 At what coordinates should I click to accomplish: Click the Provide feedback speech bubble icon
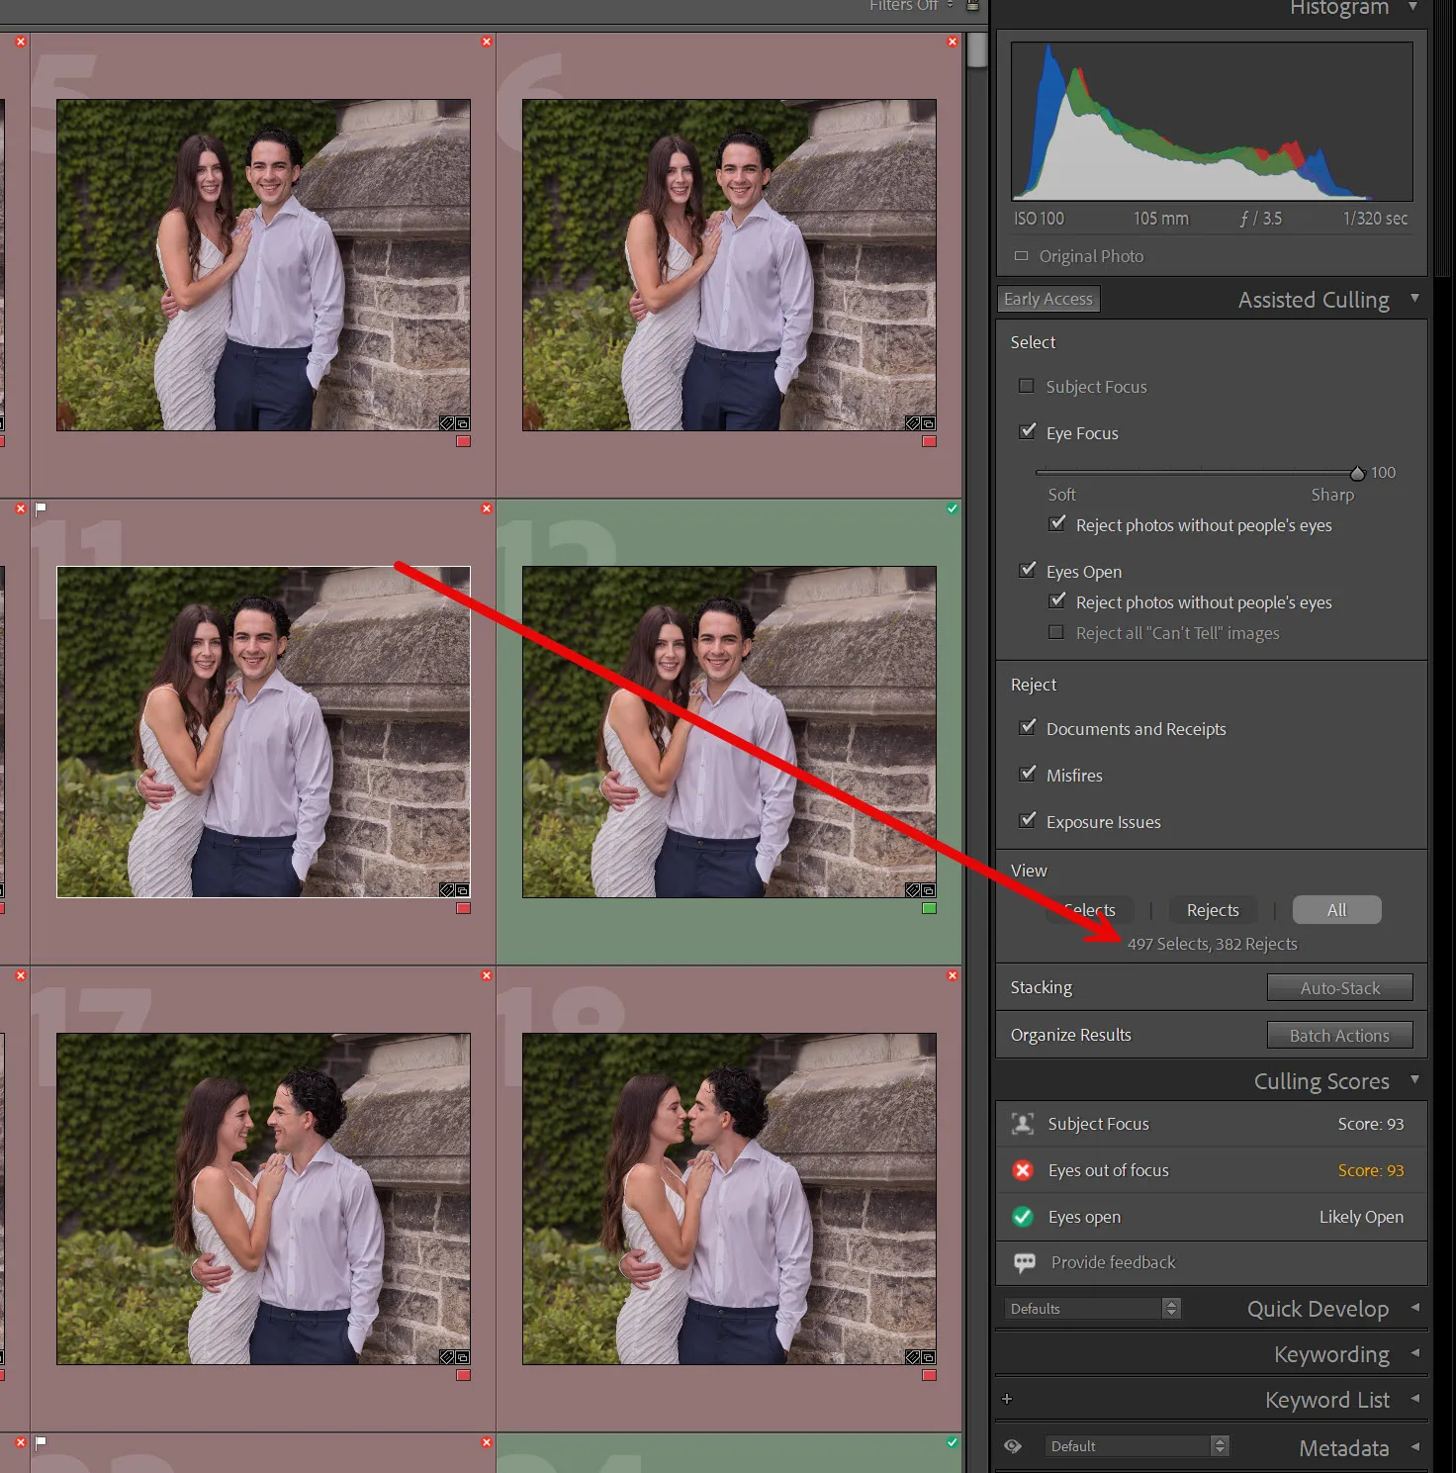pos(1024,1262)
